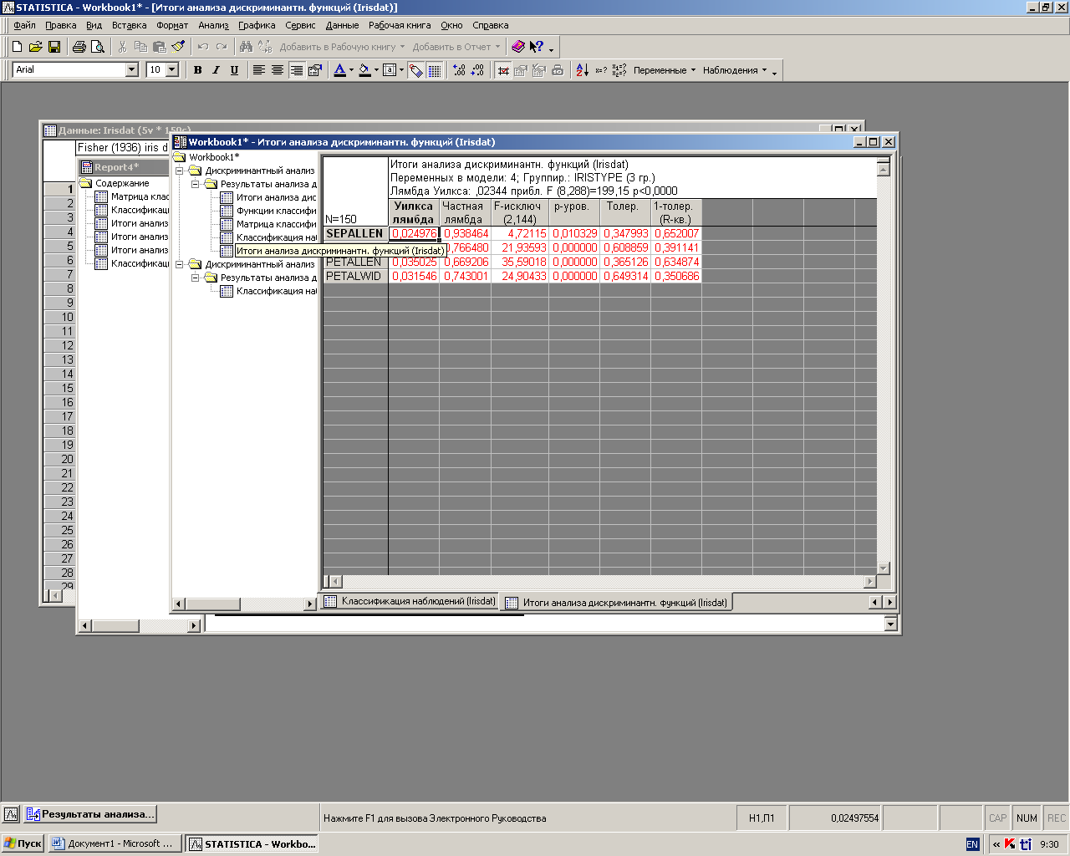
Task: Toggle the case labels tag icon
Action: 416,70
